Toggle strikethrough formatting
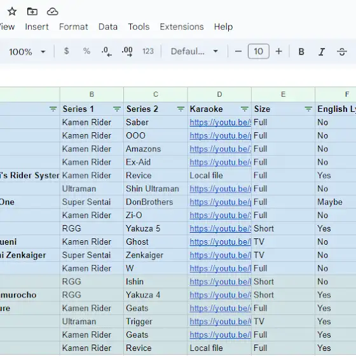356x356 pixels. (342, 51)
